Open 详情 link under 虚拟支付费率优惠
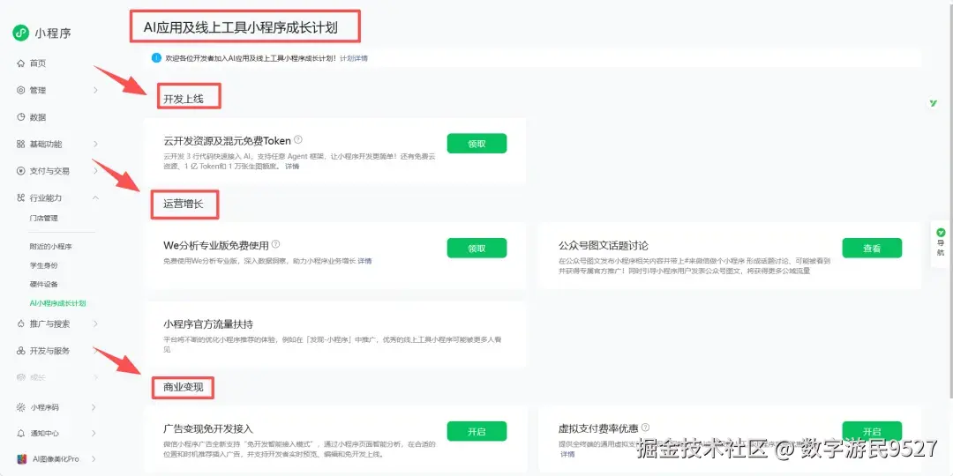Image resolution: width=953 pixels, height=476 pixels. (567, 454)
